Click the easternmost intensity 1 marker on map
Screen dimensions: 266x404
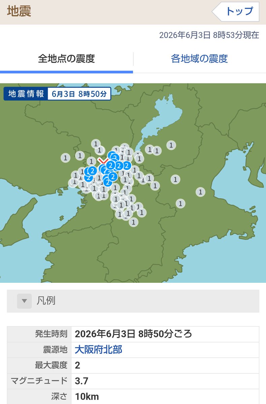point(200,192)
